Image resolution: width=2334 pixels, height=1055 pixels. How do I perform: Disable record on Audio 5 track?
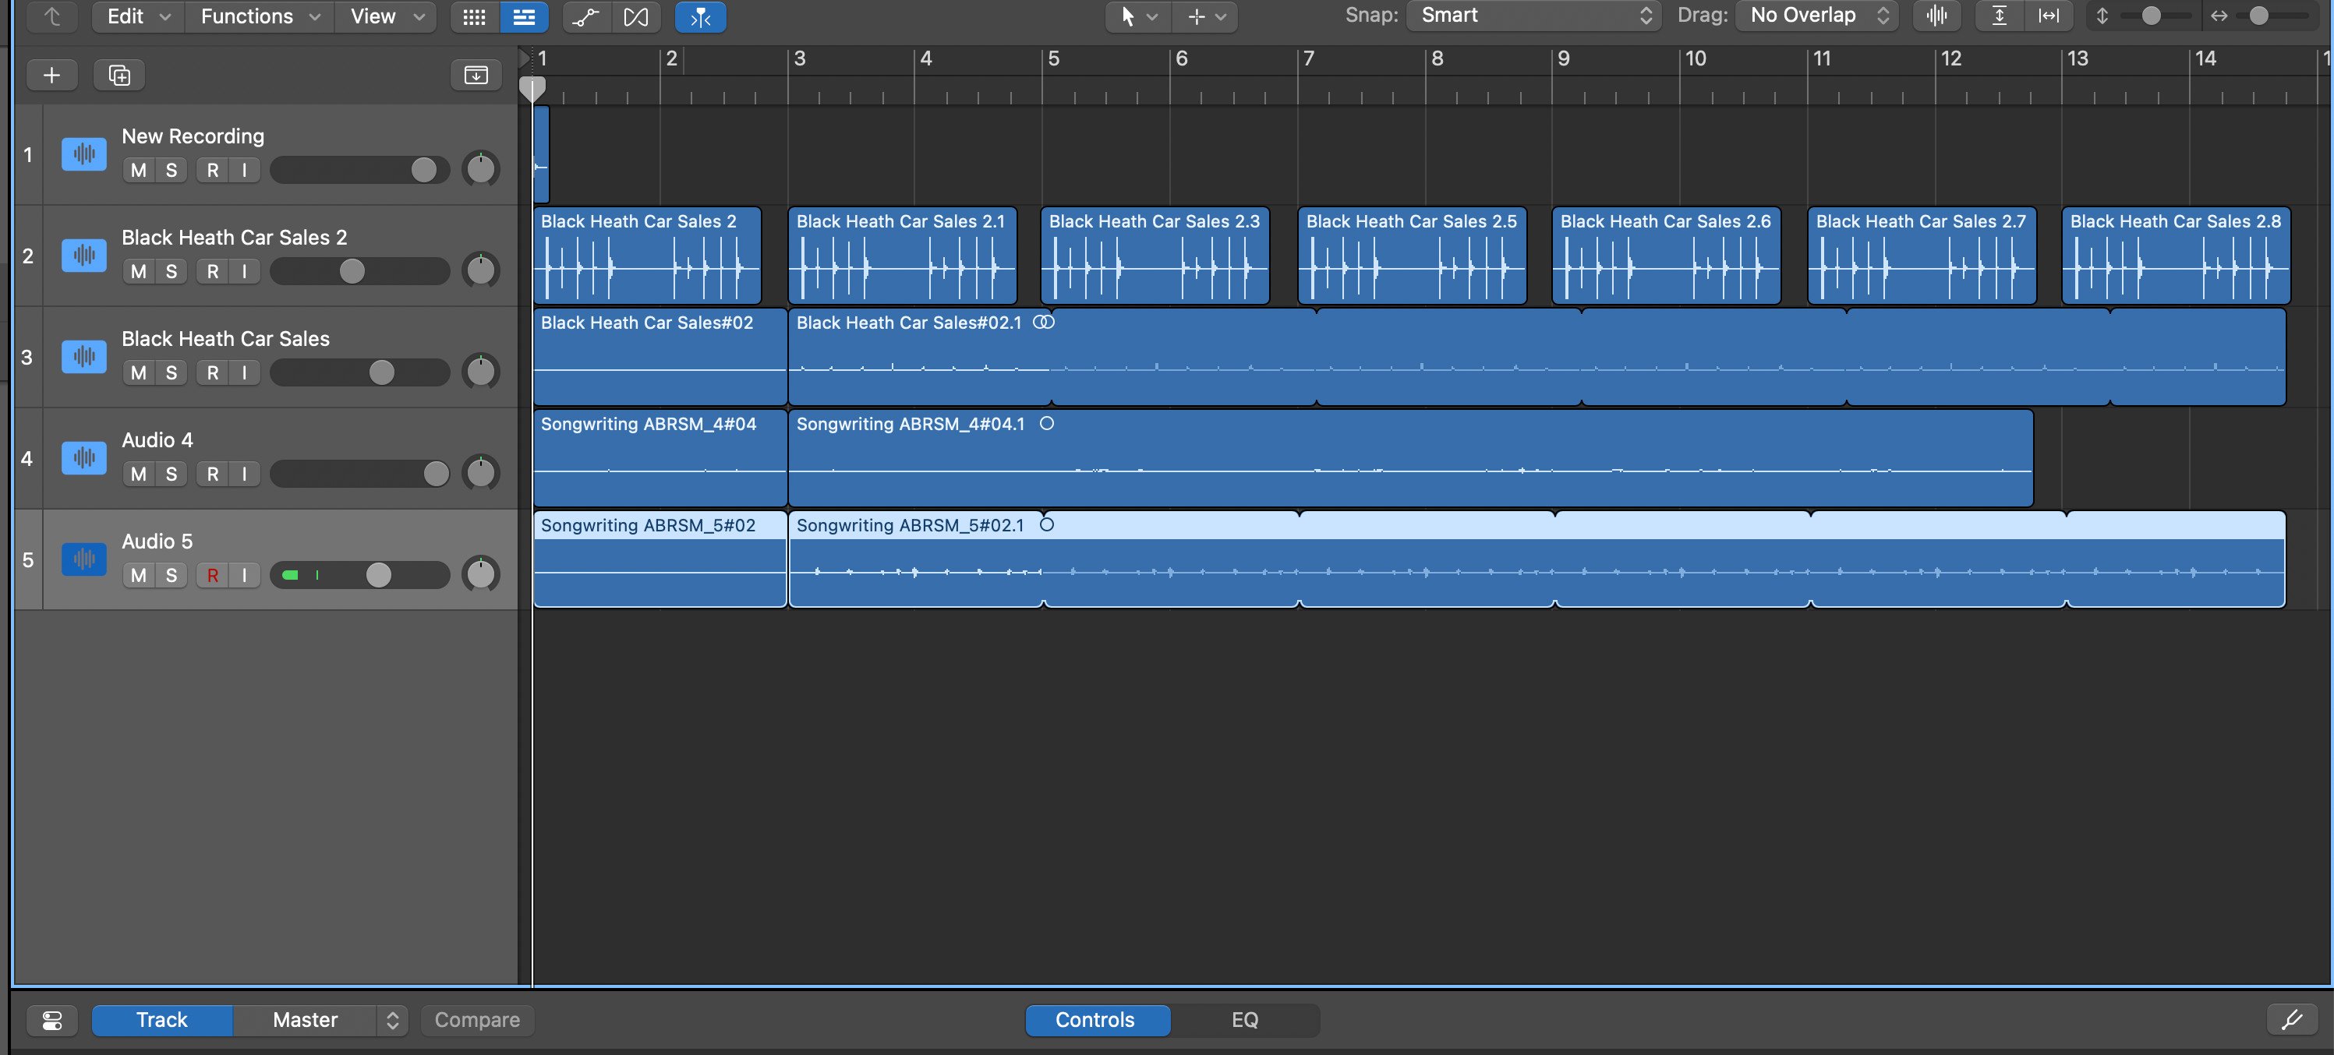point(212,575)
